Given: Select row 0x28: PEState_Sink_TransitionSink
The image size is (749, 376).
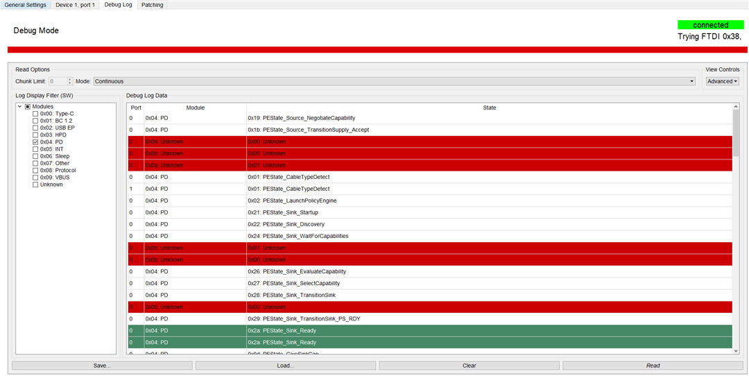Looking at the screenshot, I should tap(430, 296).
